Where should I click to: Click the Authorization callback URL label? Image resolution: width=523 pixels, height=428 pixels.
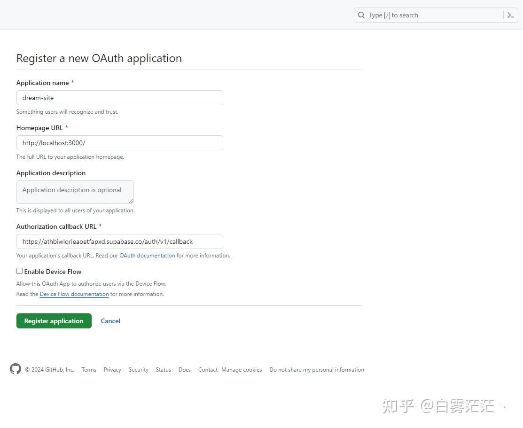click(56, 226)
